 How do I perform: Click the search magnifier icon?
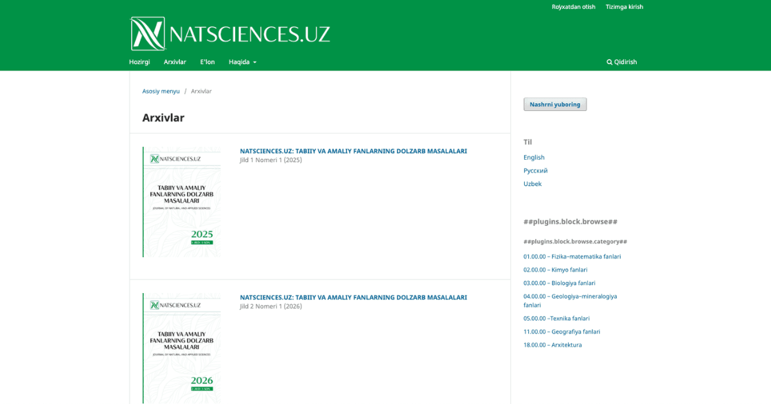[610, 62]
